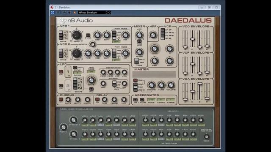Toggle the Arpeggiator ON button
Image resolution: width=271 pixels, height=152 pixels.
coord(135,100)
